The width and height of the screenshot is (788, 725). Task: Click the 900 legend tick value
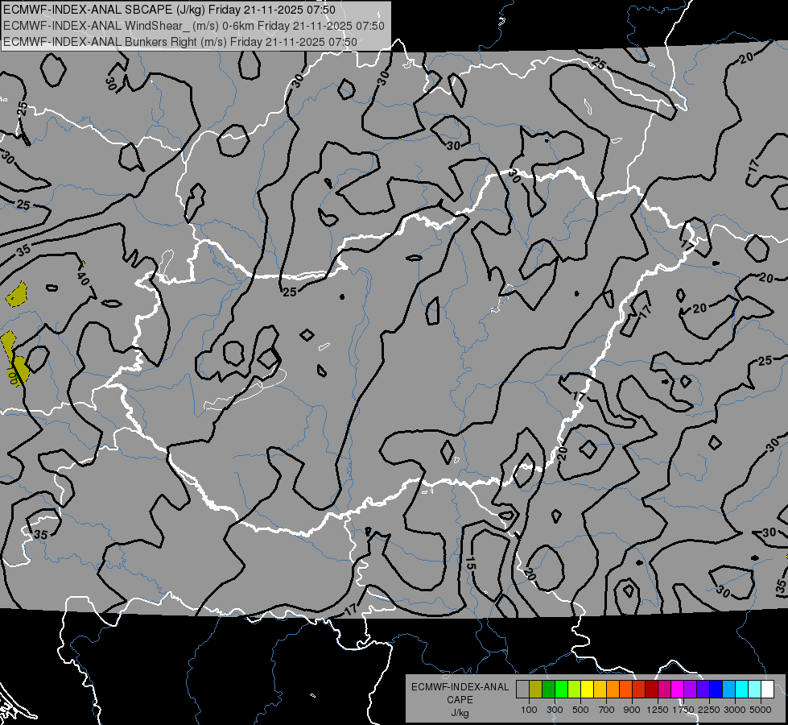[x=632, y=710]
